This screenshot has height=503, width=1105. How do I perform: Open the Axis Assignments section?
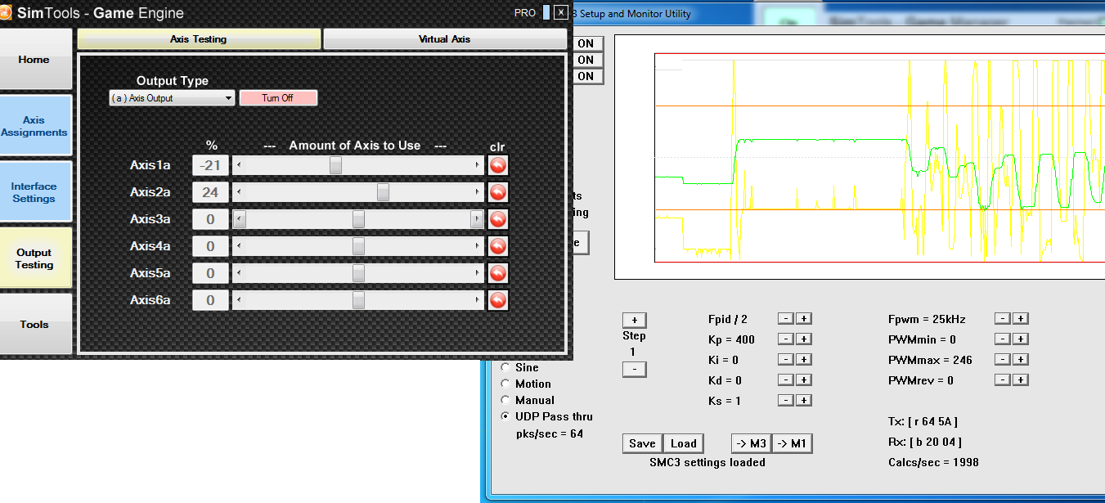pos(34,126)
